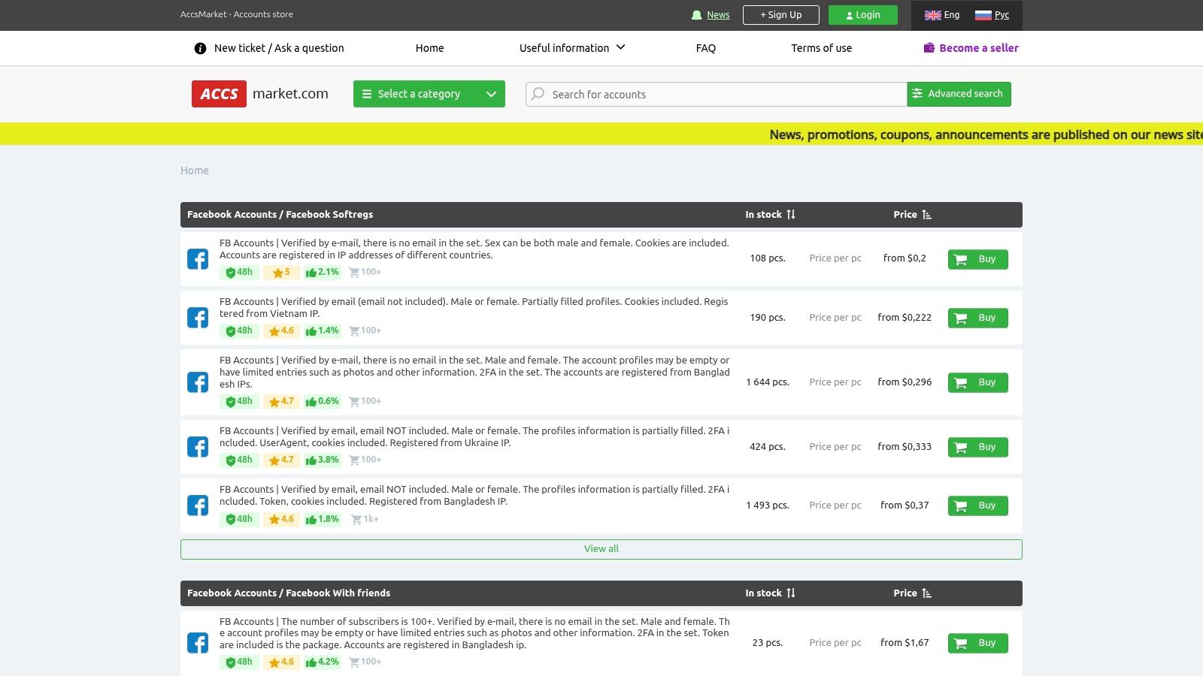Click the 2.1% thumbs-up badge

(322, 273)
